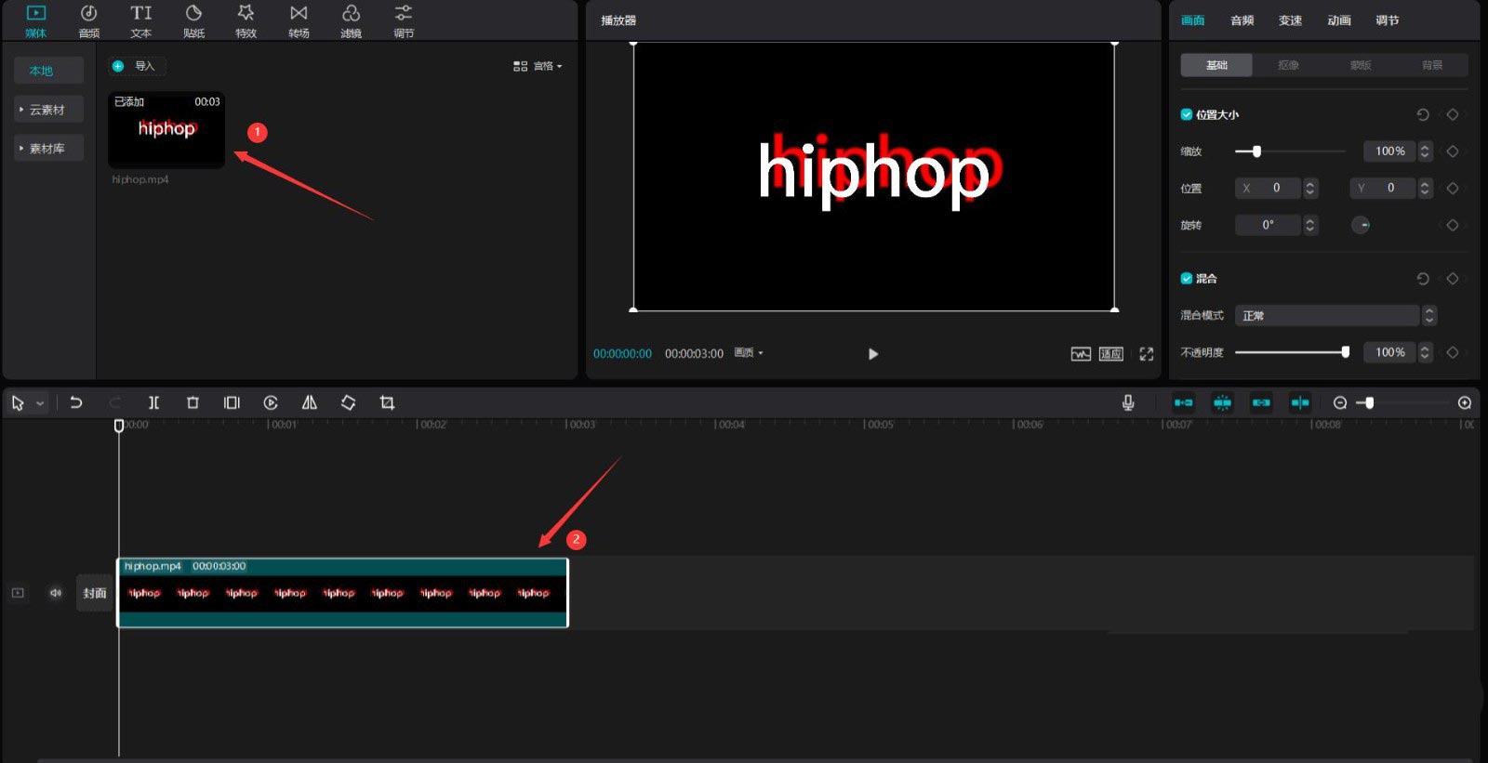The image size is (1488, 763).
Task: Open the 滤镜 filters tab
Action: coord(351,20)
